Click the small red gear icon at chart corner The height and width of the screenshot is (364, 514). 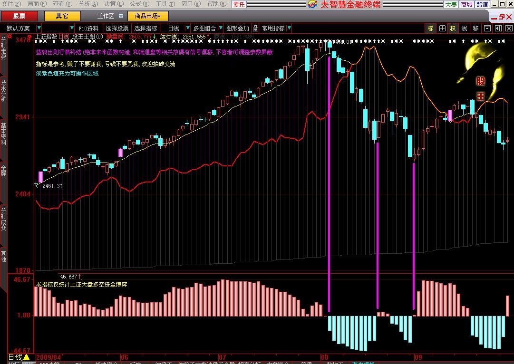coord(10,37)
